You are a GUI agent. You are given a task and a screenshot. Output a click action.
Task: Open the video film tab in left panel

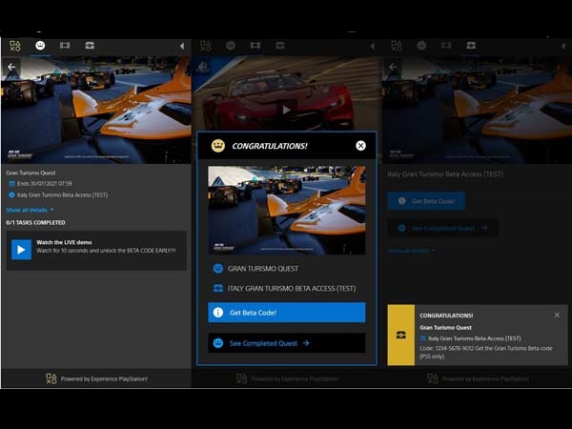pos(65,45)
